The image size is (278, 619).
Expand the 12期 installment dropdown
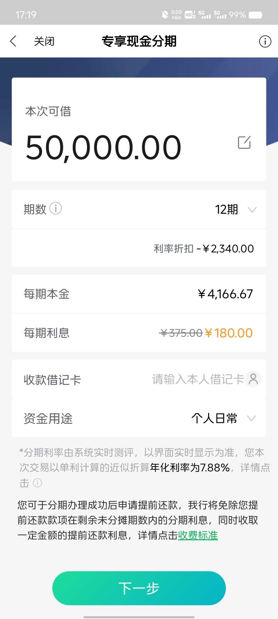[x=139, y=209]
